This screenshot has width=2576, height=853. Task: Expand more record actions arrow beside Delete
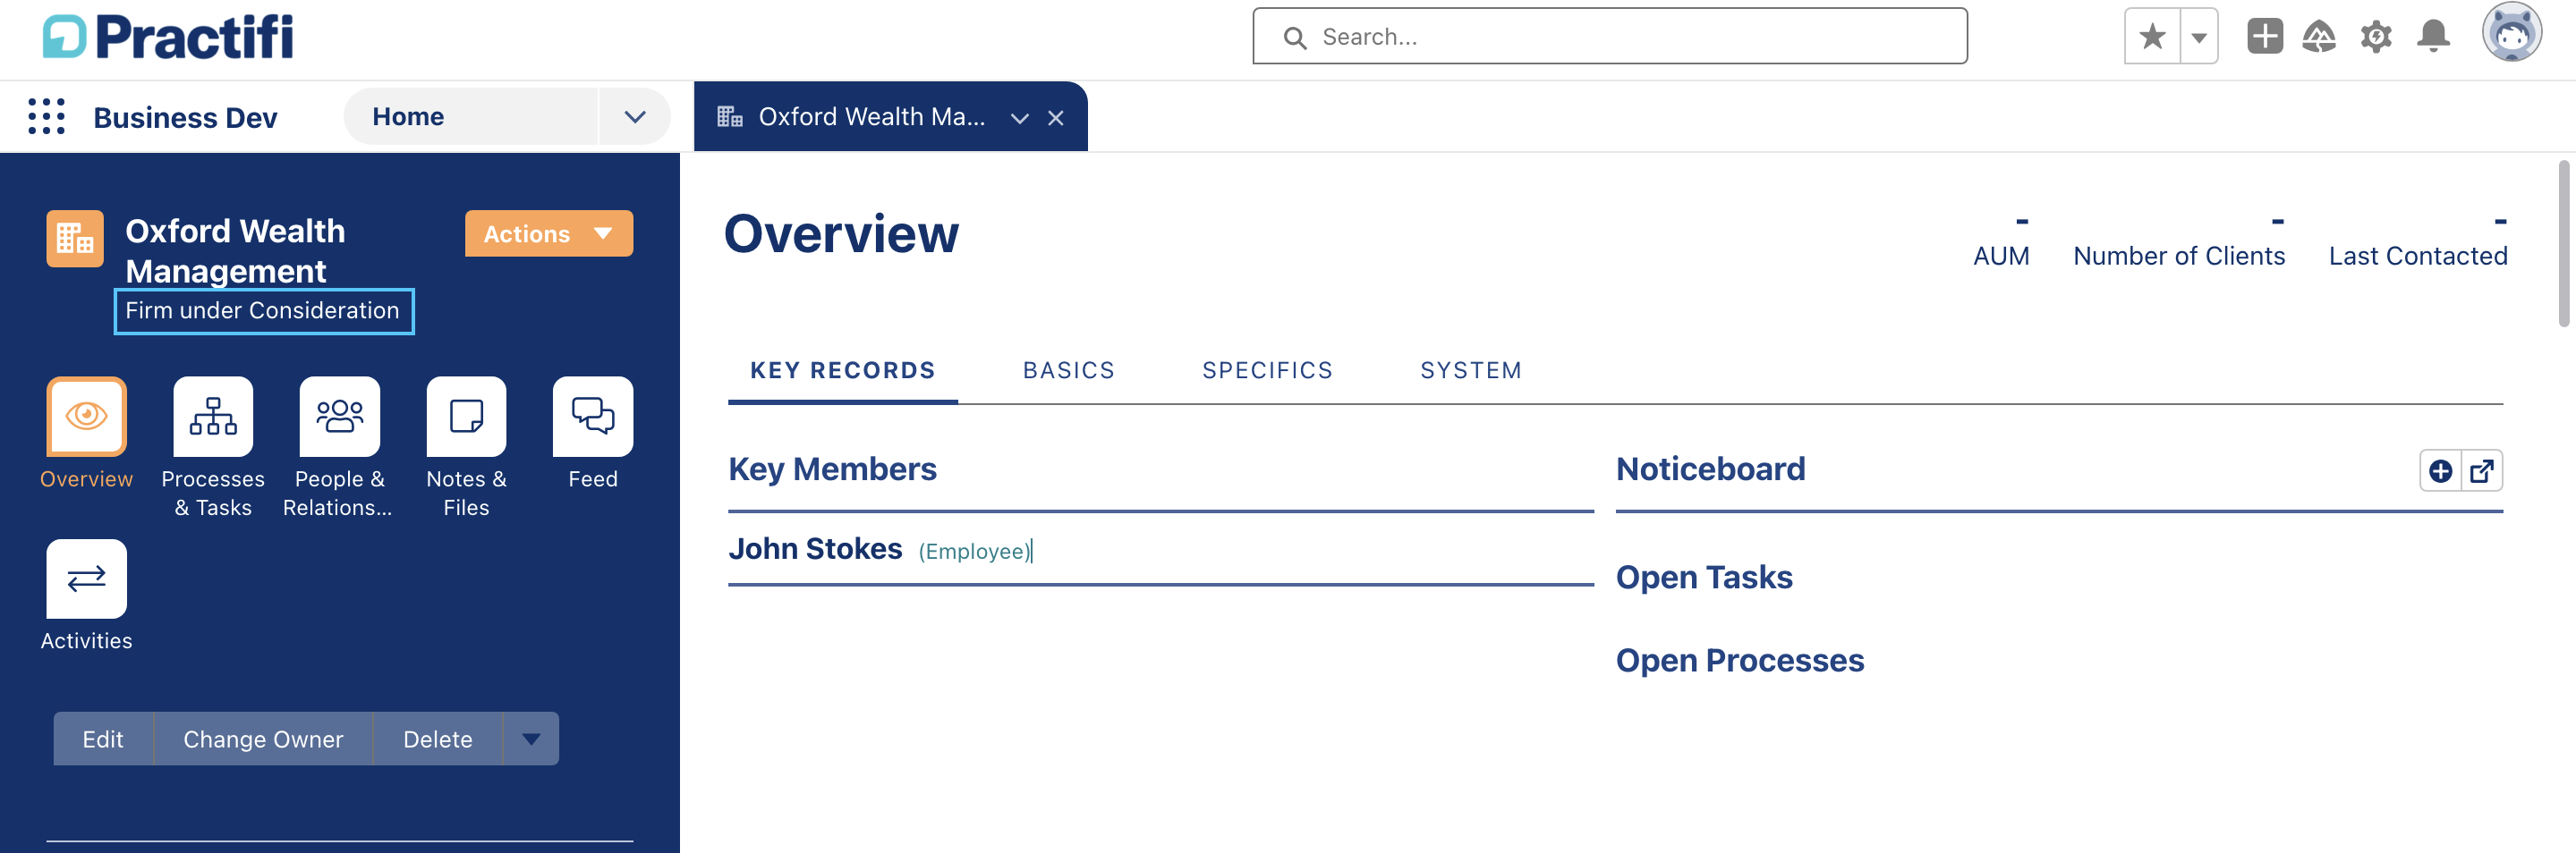tap(531, 739)
